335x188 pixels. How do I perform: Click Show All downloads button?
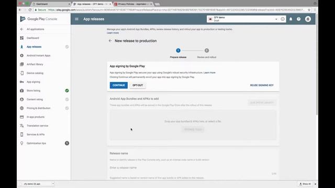pyautogui.click(x=305, y=184)
